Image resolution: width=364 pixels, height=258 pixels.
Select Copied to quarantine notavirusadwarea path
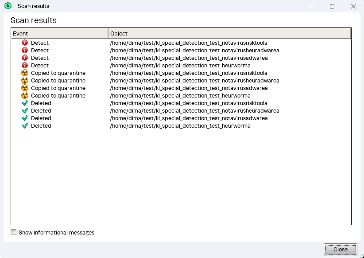coord(189,88)
